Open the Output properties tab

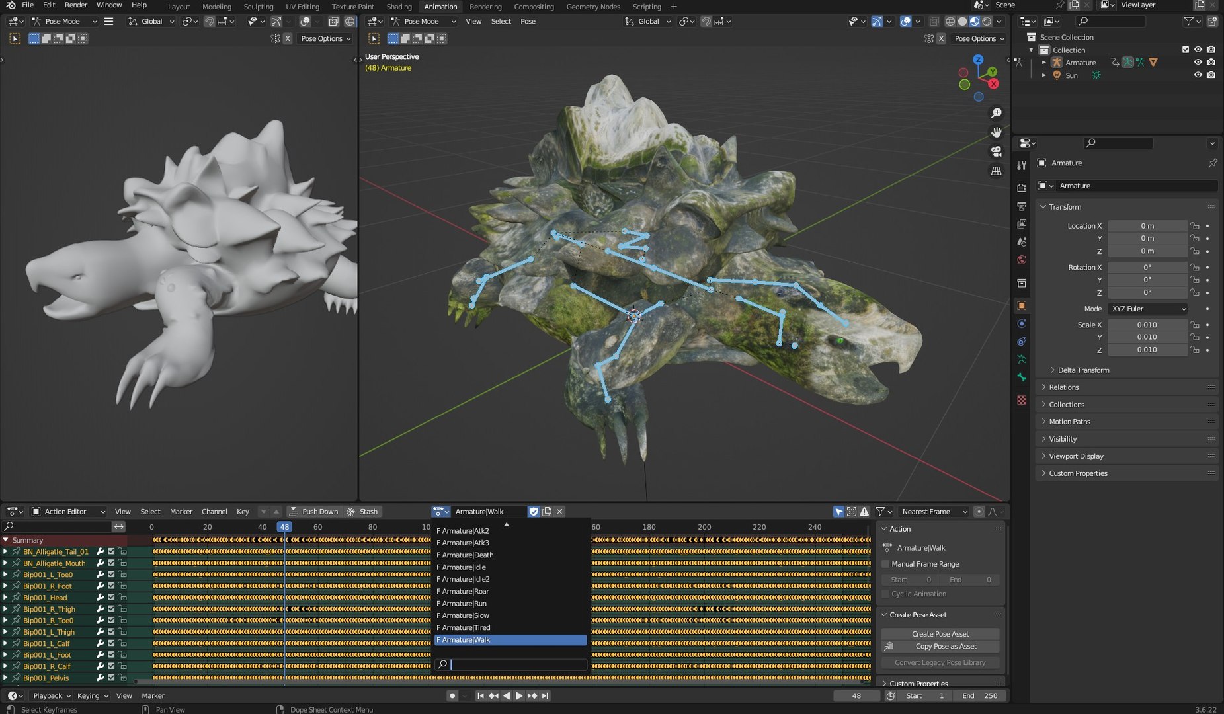click(x=1022, y=206)
